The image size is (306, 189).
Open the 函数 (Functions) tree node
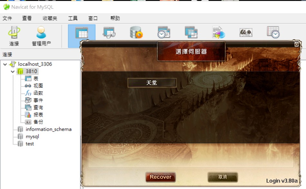coord(38,93)
